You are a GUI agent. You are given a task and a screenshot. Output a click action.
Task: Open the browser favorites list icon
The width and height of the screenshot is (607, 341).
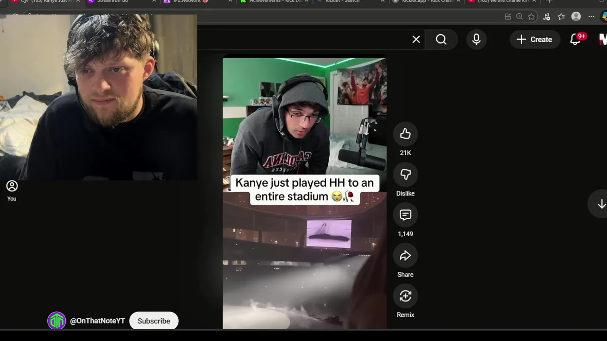[561, 17]
